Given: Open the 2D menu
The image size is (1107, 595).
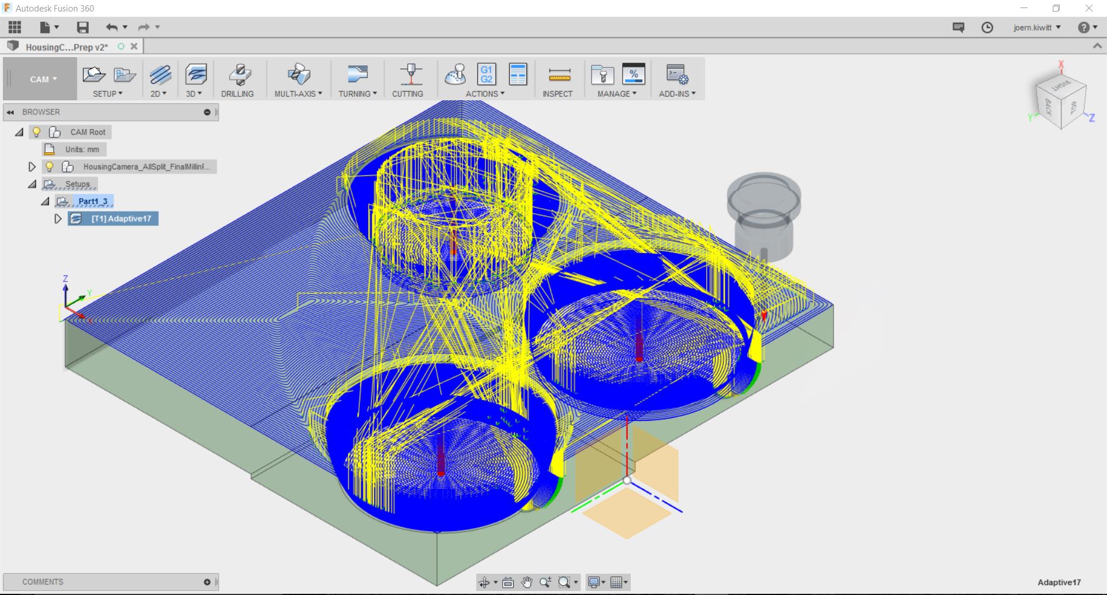Looking at the screenshot, I should tap(159, 93).
